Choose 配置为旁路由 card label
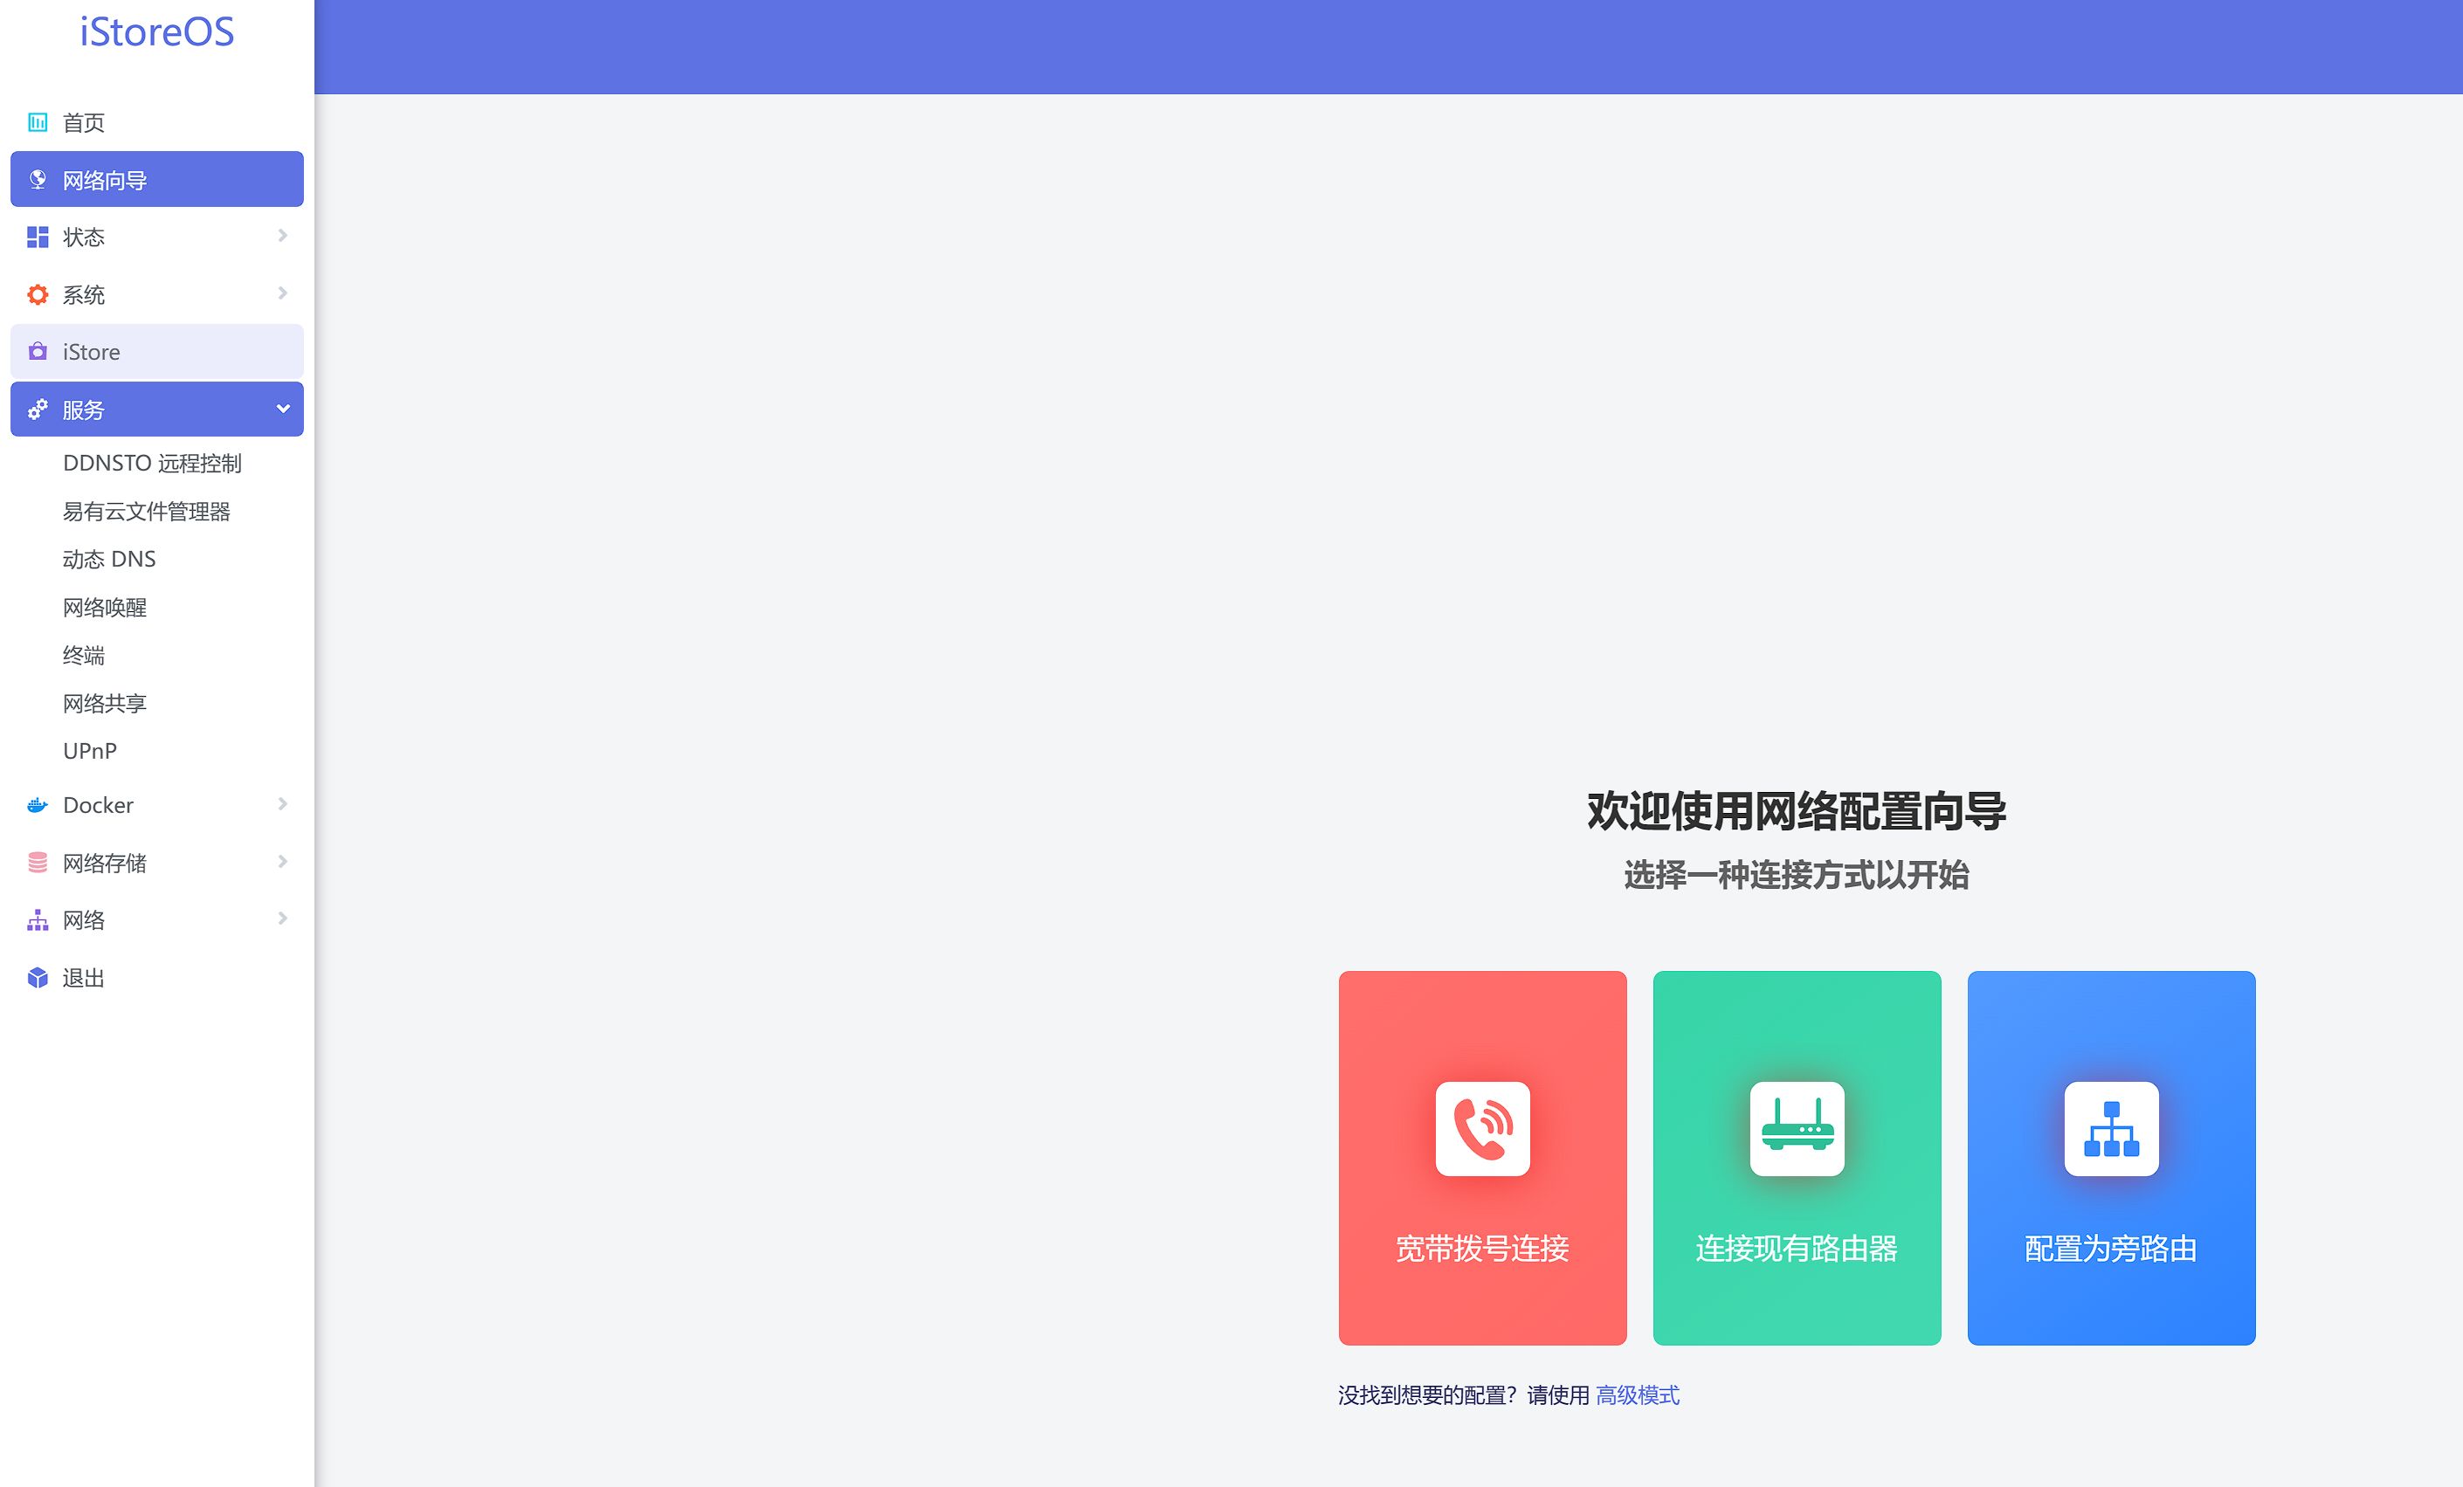Viewport: 2463px width, 1487px height. click(2111, 1249)
